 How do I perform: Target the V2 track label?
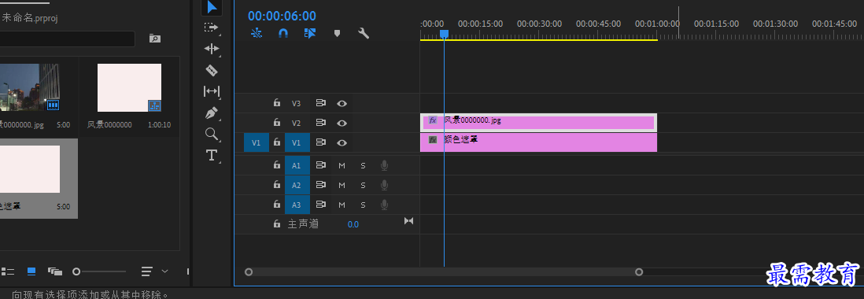[x=297, y=123]
